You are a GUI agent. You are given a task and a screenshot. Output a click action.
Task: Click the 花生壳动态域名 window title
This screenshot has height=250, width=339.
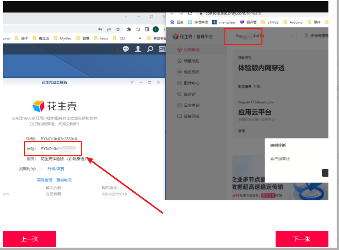tap(54, 82)
